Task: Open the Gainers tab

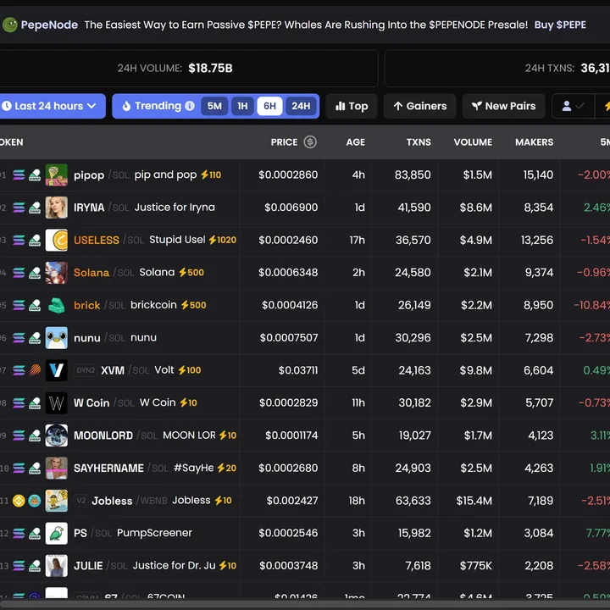Action: (419, 106)
